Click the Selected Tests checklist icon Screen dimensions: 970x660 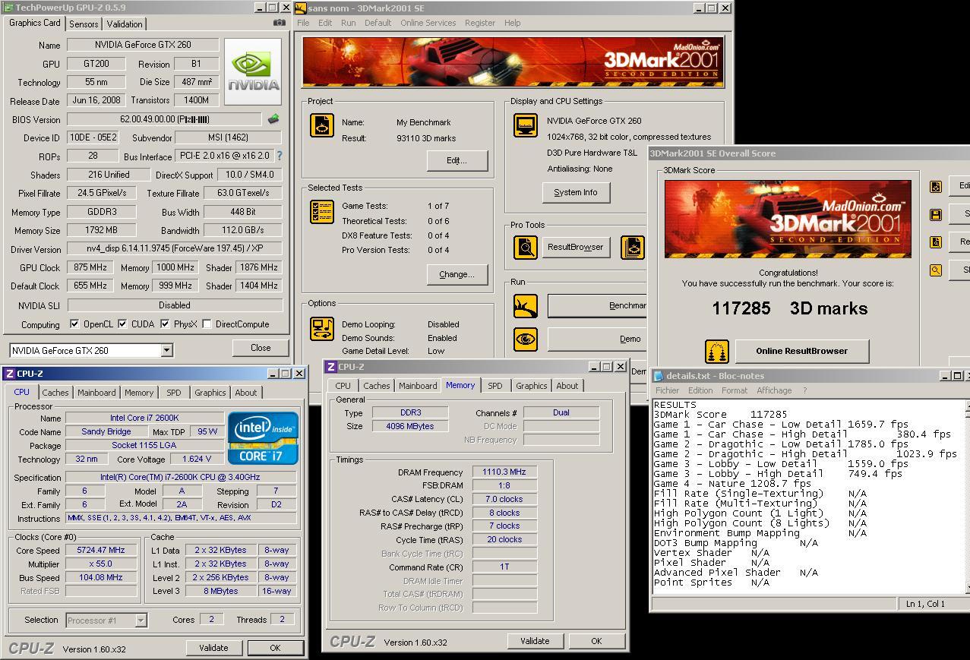[322, 212]
